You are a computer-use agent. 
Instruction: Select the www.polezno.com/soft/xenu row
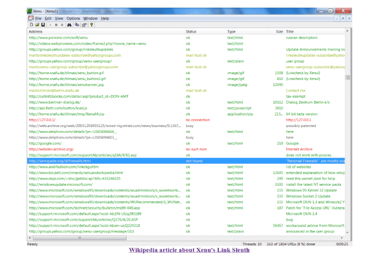186,38
